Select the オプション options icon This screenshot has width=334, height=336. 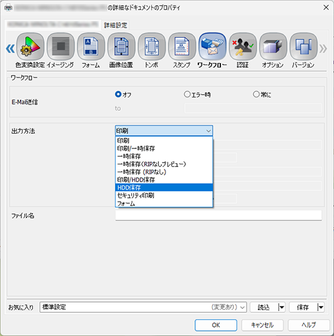(273, 46)
